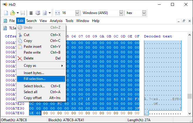Click byte 60 in row 000A7E40
Image resolution: width=193 pixels, height=123 pixels.
coord(38,113)
